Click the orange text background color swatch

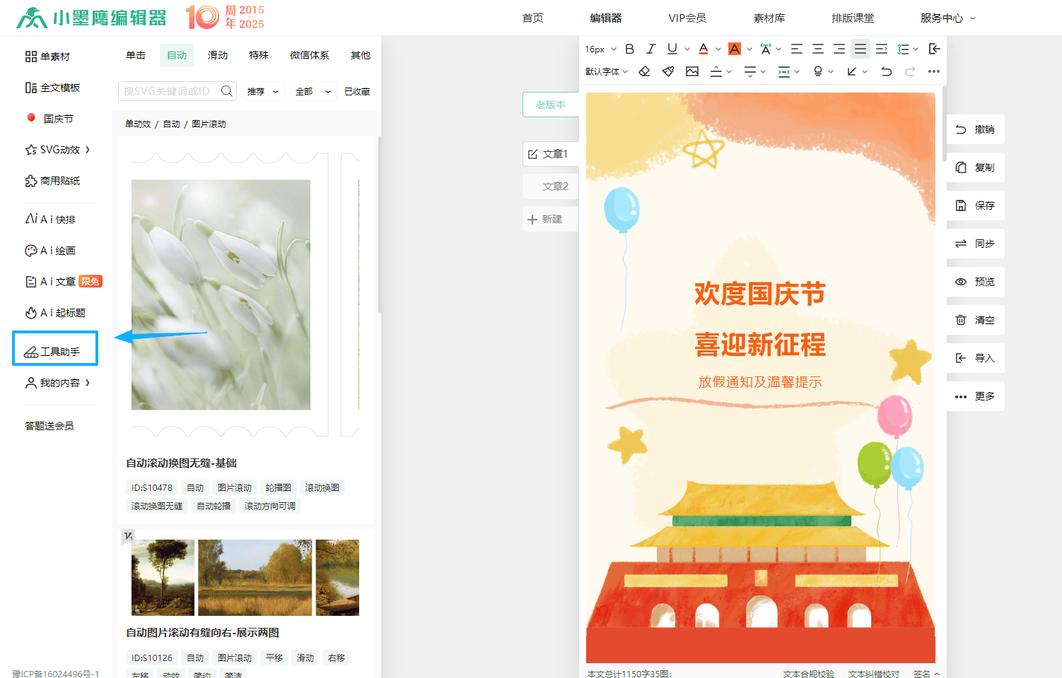(735, 49)
